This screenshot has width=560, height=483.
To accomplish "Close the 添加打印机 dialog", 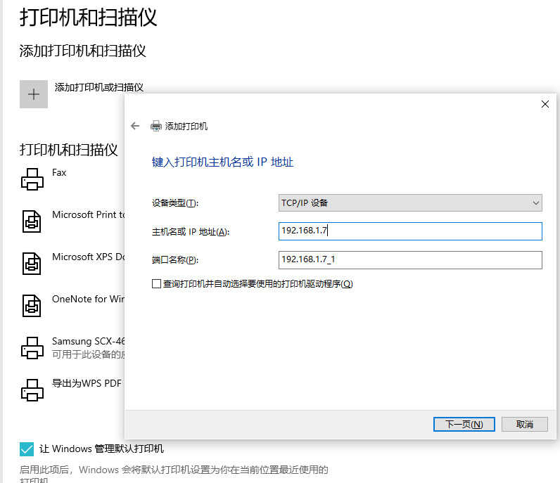I will (545, 104).
